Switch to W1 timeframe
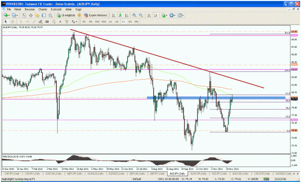This screenshot has width=301, height=182. click(x=130, y=22)
